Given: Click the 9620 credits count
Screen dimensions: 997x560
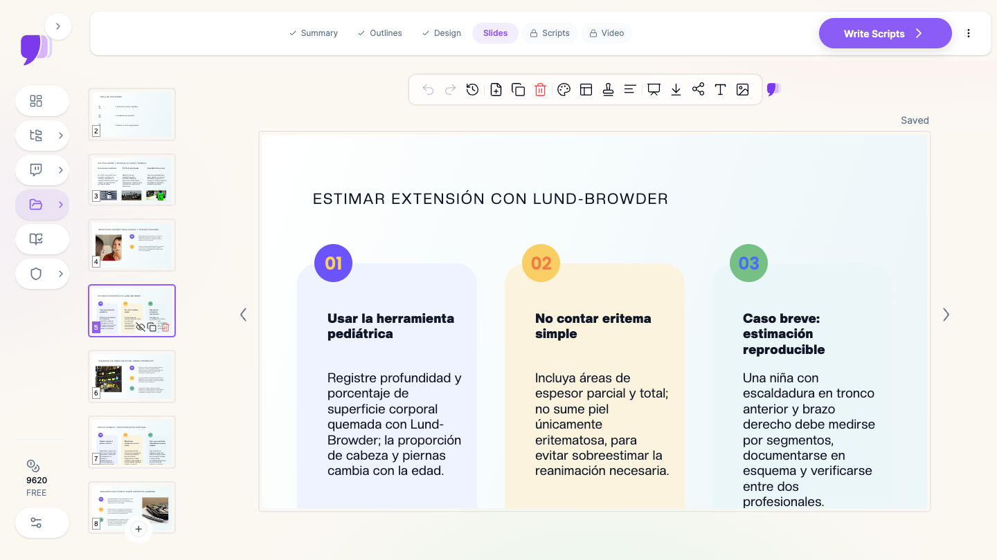Looking at the screenshot, I should click(x=37, y=480).
